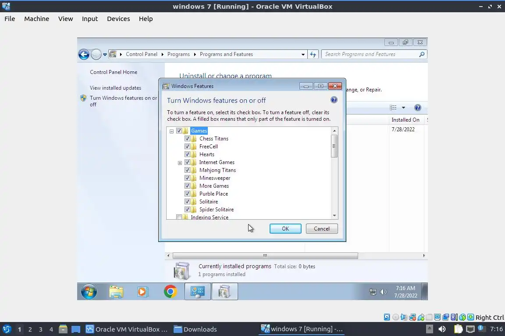Open the recent pages dropdown arrow

pyautogui.click(x=105, y=55)
